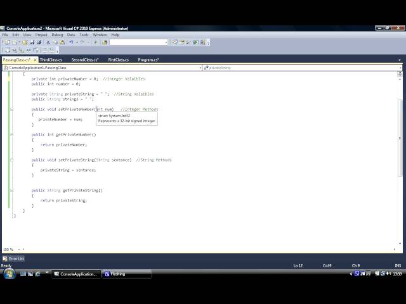The height and width of the screenshot is (304, 406).
Task: Start debugging with green play icon
Action: tap(95, 42)
